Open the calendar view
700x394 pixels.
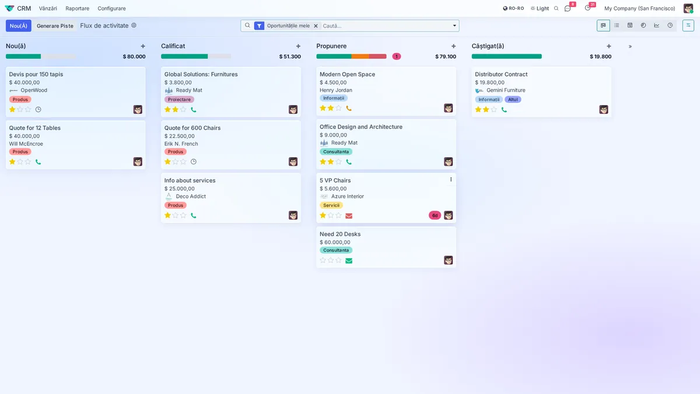pos(630,25)
